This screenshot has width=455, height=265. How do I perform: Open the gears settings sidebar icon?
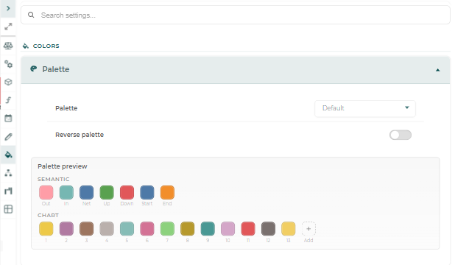click(8, 64)
